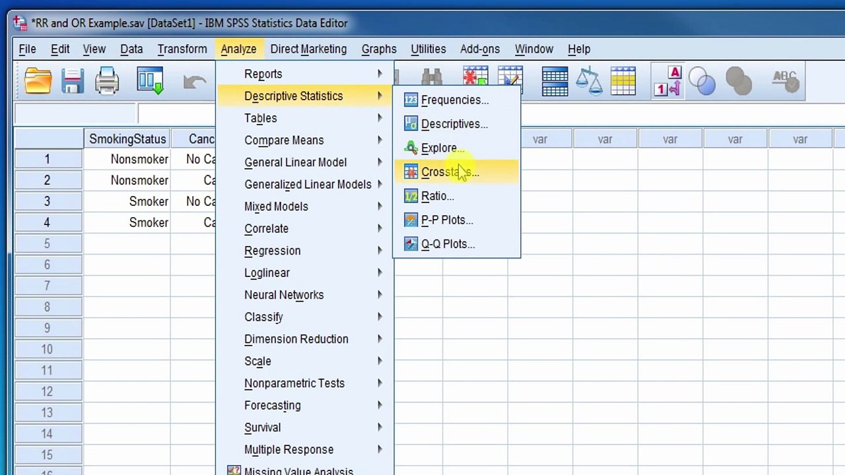Expand the Compare Means submenu arrow
This screenshot has height=475, width=845.
click(380, 140)
